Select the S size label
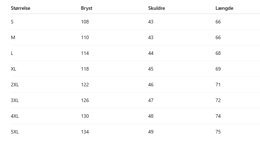This screenshot has width=260, height=145. [x=12, y=22]
